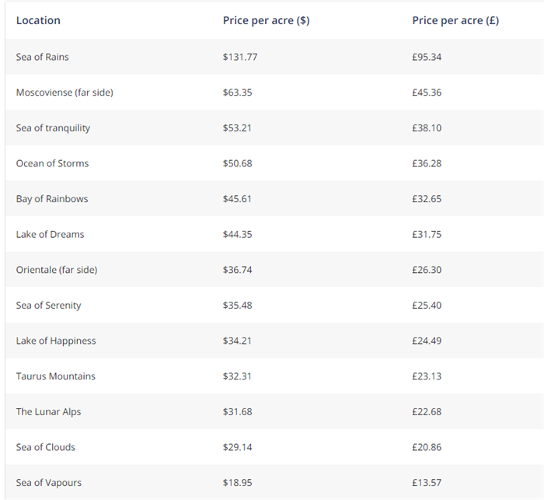Click the Sea of Clouds location
Image resolution: width=544 pixels, height=500 pixels.
45,447
